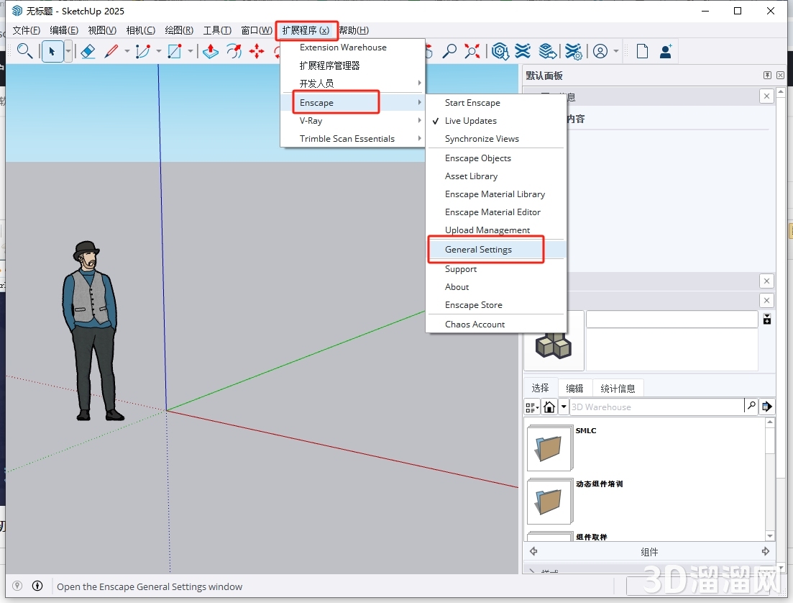Screen dimensions: 793x603
Task: Expand the 开发人员 submenu
Action: 352,83
